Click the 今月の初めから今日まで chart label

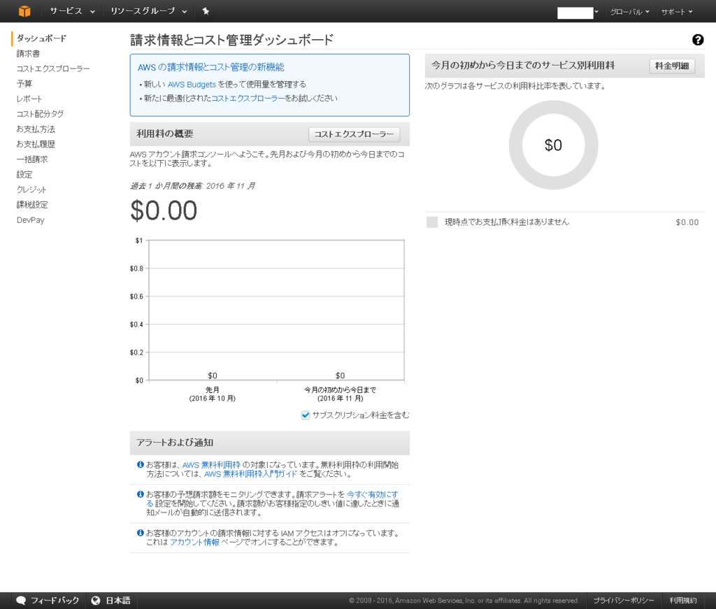tap(341, 394)
